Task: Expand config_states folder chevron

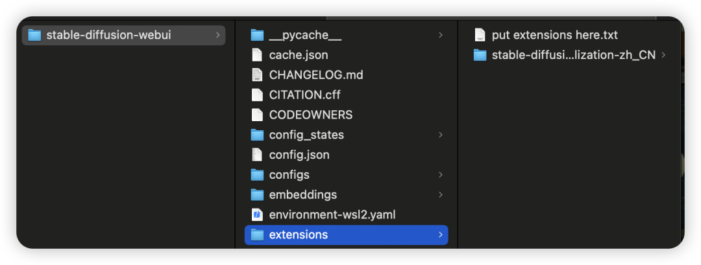Action: [x=440, y=135]
